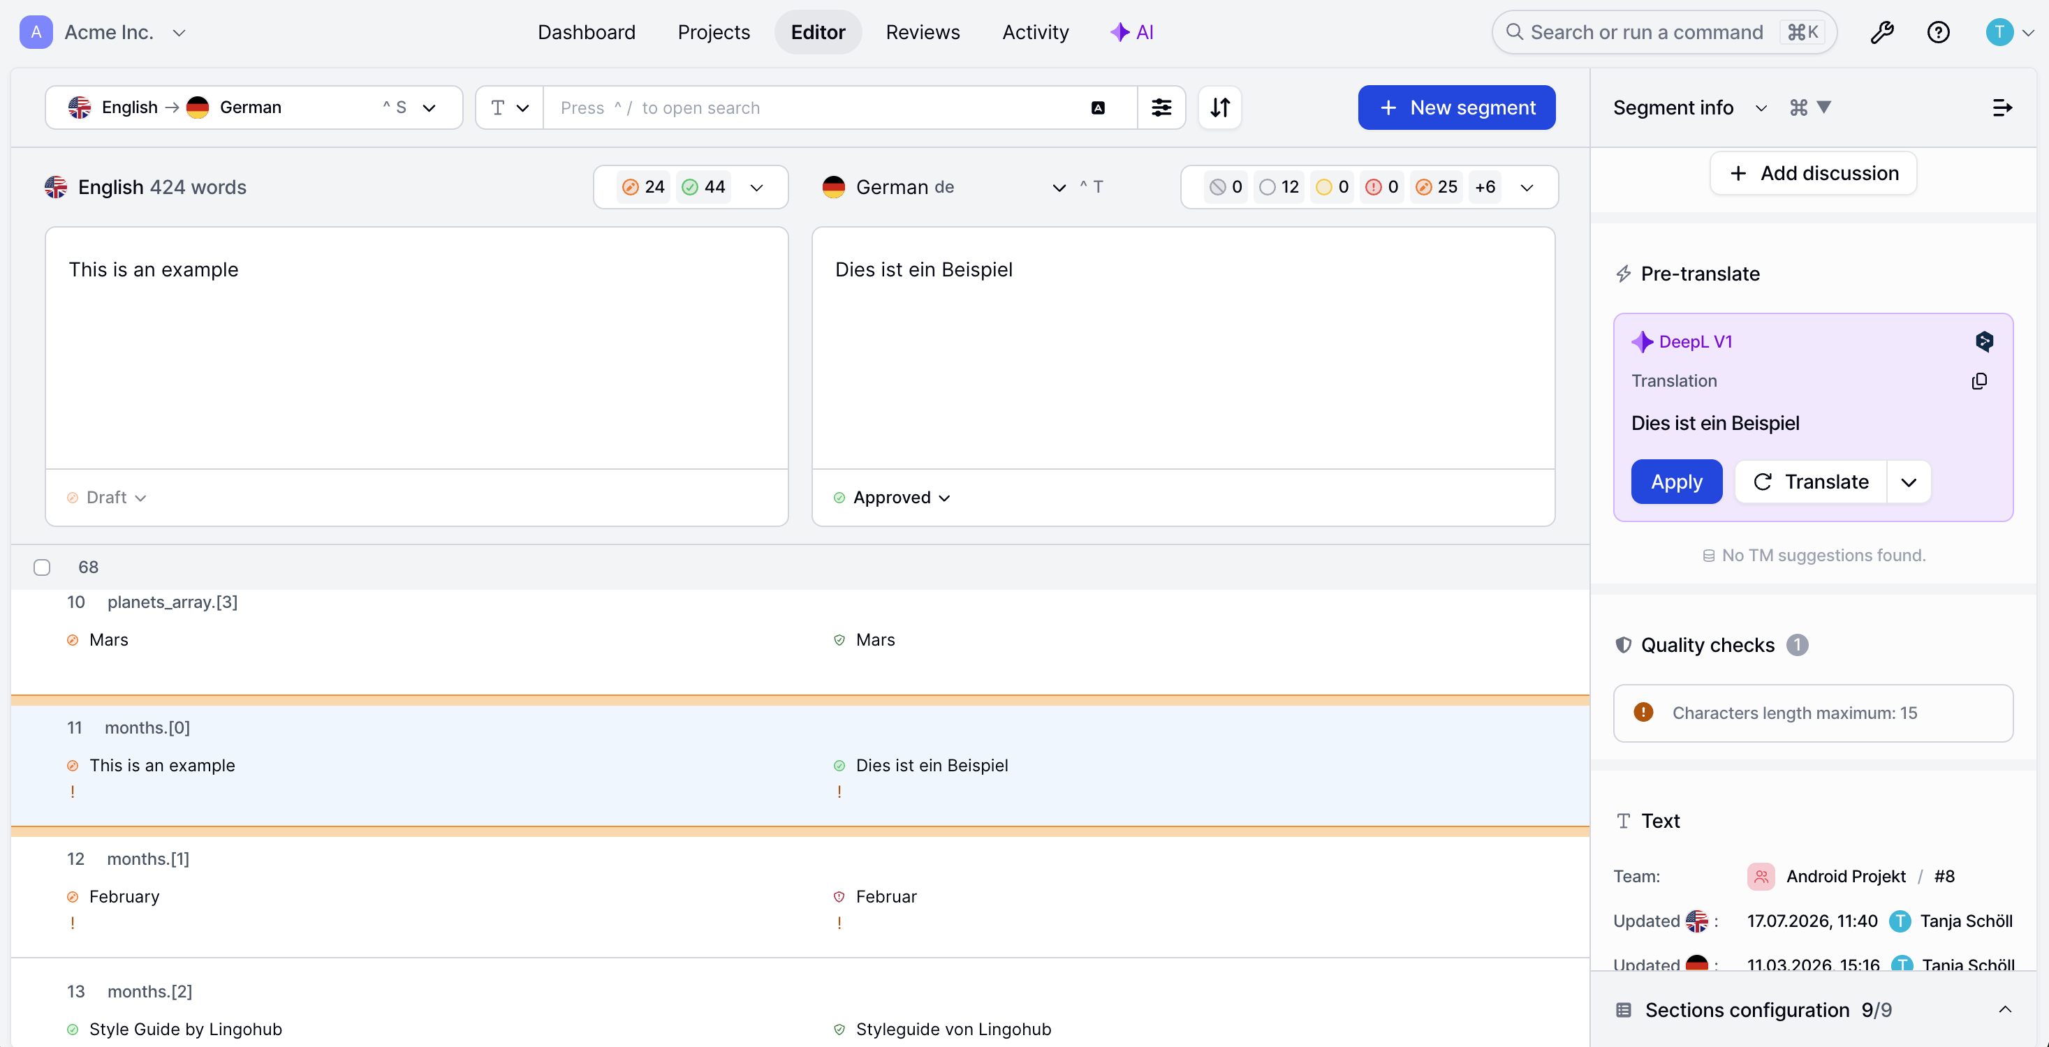
Task: Open the wrench settings icon
Action: 1881,33
